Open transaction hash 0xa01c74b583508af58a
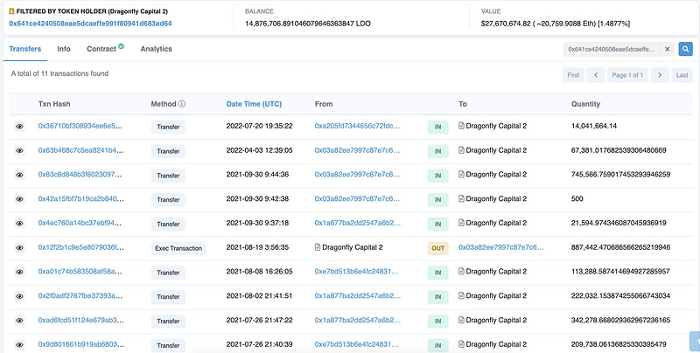Screen dimensions: 700x353 coord(80,272)
